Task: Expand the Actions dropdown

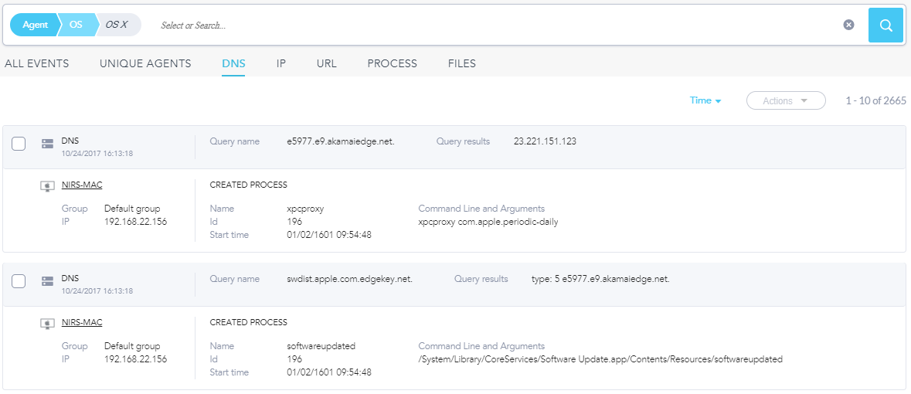Action: pos(785,100)
